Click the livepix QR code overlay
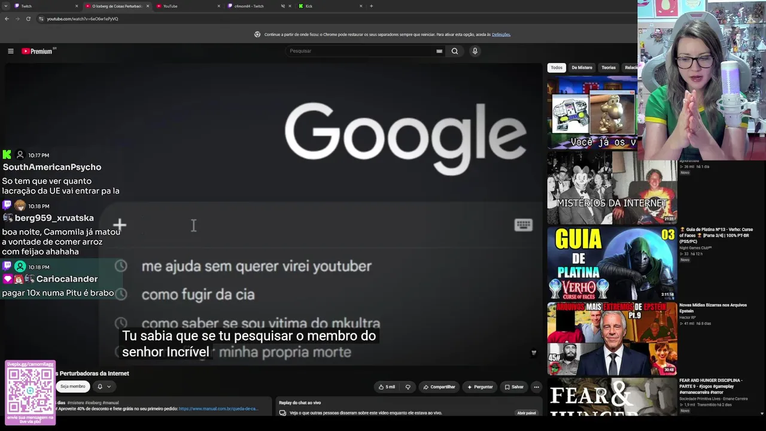766x431 pixels. pos(30,392)
